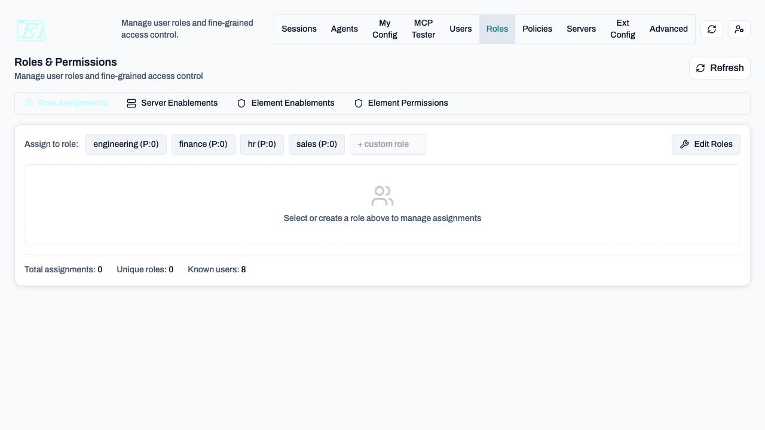Image resolution: width=765 pixels, height=430 pixels.
Task: Click the wrench icon inside Edit Roles button
Action: click(684, 144)
